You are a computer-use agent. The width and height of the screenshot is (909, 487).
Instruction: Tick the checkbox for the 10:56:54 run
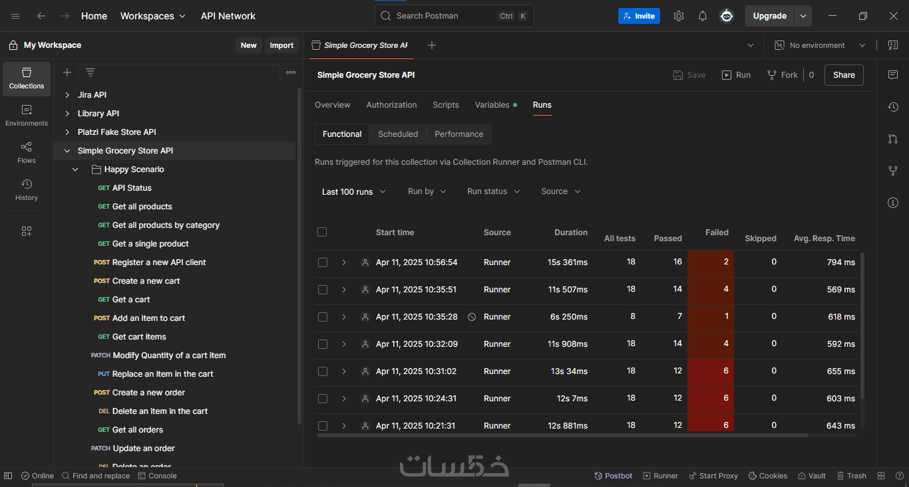tap(323, 262)
